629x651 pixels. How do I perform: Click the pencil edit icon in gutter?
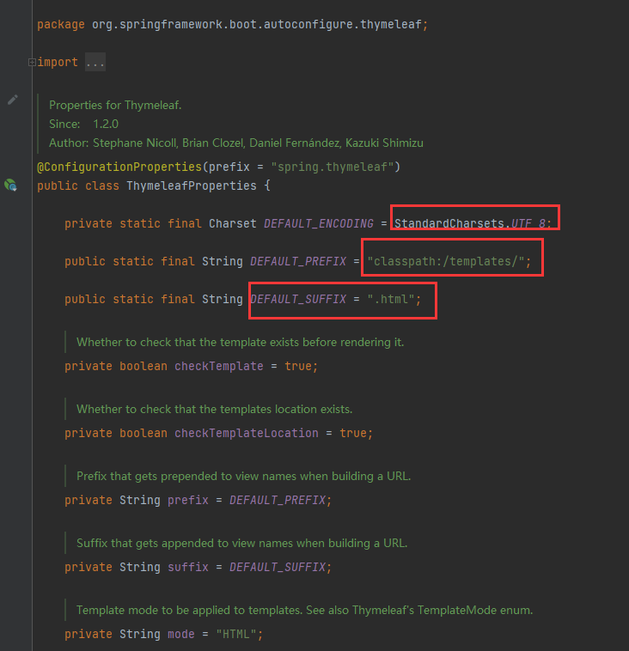tap(13, 100)
